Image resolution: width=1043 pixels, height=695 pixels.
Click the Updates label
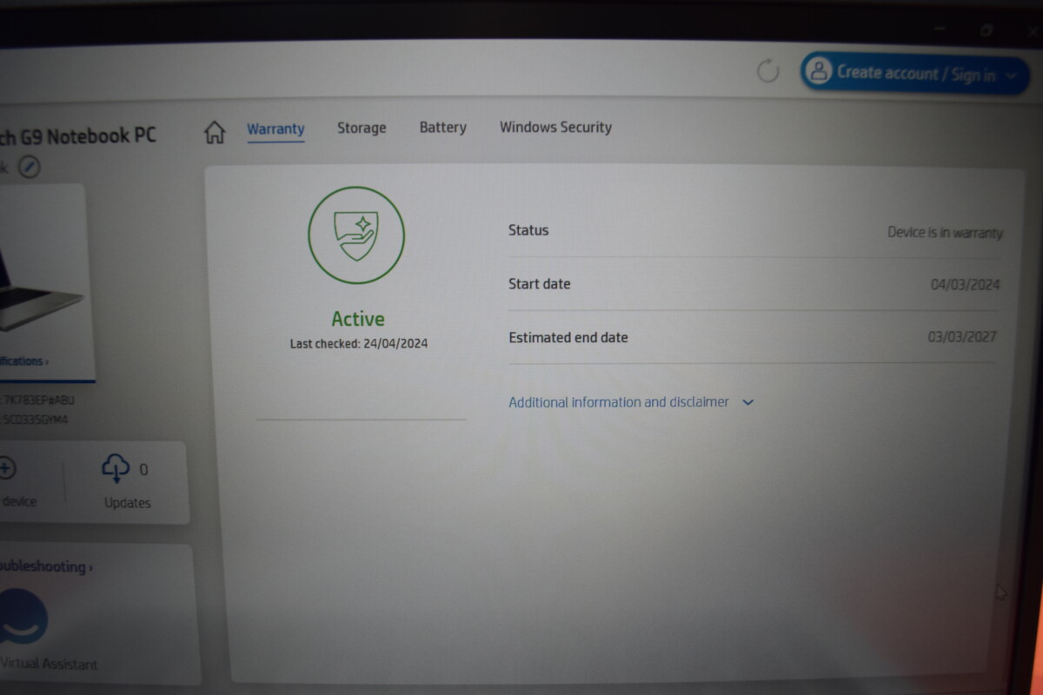[128, 503]
